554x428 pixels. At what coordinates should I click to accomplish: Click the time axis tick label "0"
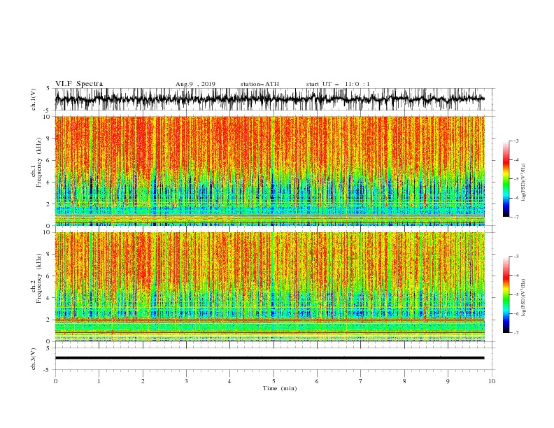tap(55, 381)
